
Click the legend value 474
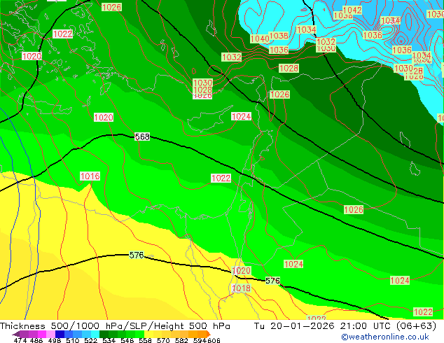pos(20,340)
